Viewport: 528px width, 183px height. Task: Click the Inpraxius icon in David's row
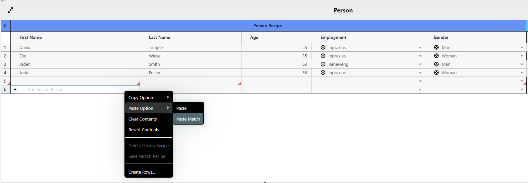pyautogui.click(x=323, y=47)
